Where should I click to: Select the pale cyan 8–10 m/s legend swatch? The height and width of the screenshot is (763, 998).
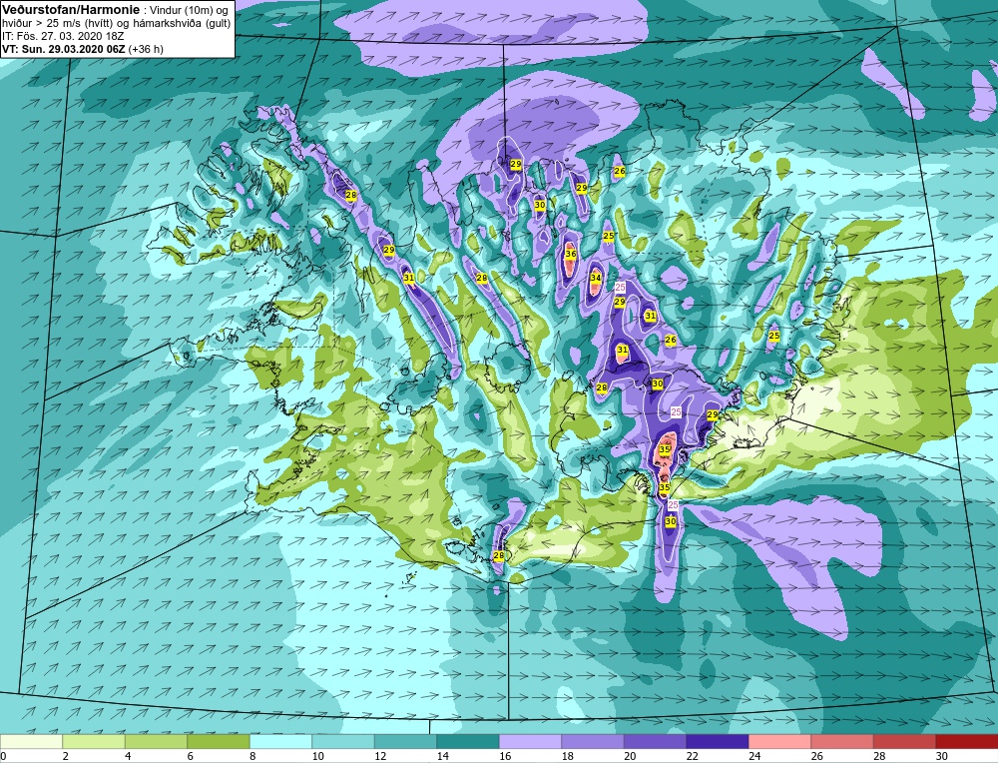click(x=280, y=741)
